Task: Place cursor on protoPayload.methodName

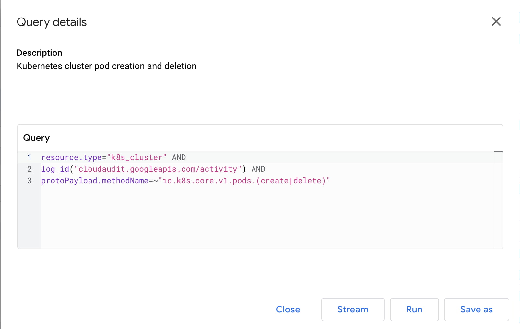Action: coord(95,181)
